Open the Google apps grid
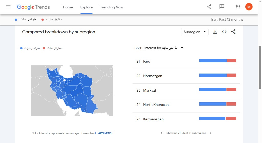Image resolution: width=262 pixels, height=143 pixels. tap(238, 7)
